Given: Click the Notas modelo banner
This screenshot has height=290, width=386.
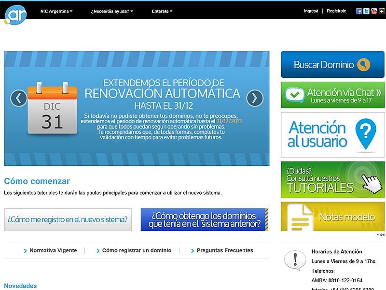Looking at the screenshot, I should click(332, 217).
